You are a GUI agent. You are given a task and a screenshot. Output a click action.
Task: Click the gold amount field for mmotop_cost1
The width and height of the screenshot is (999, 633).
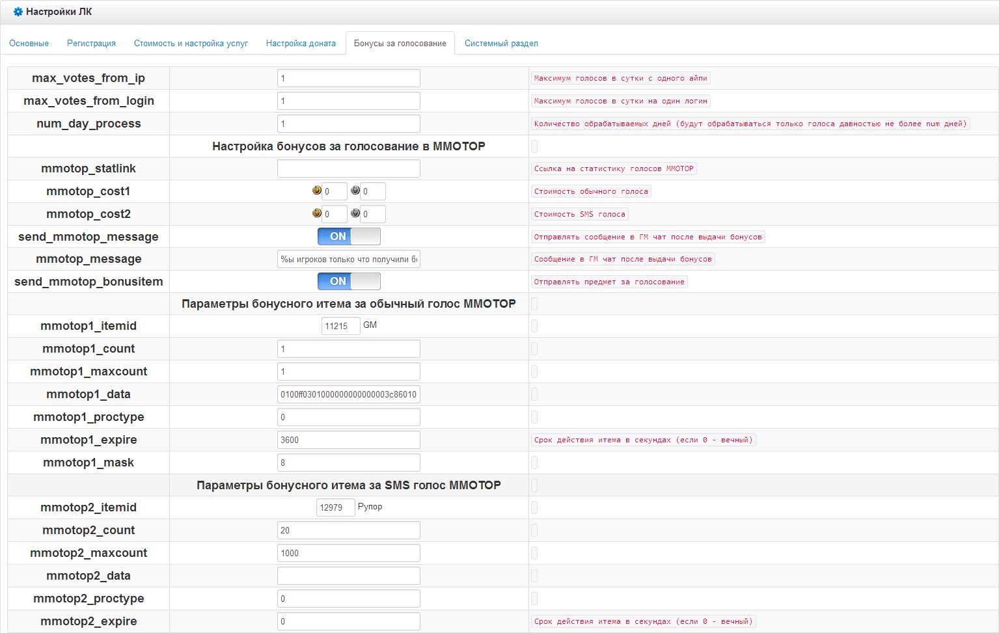click(x=335, y=191)
